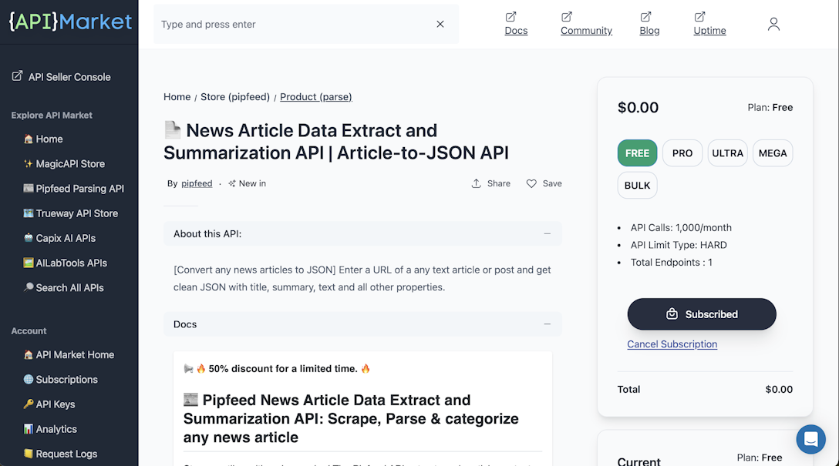Click the Subscribed button
This screenshot has width=839, height=466.
(x=702, y=314)
